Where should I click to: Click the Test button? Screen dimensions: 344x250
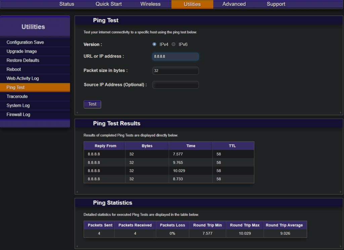[x=92, y=104]
